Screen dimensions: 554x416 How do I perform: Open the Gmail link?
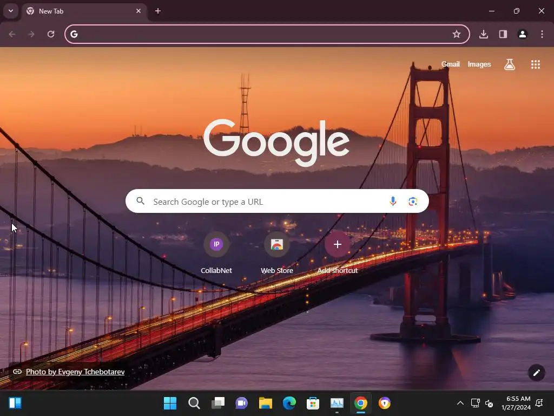(451, 64)
